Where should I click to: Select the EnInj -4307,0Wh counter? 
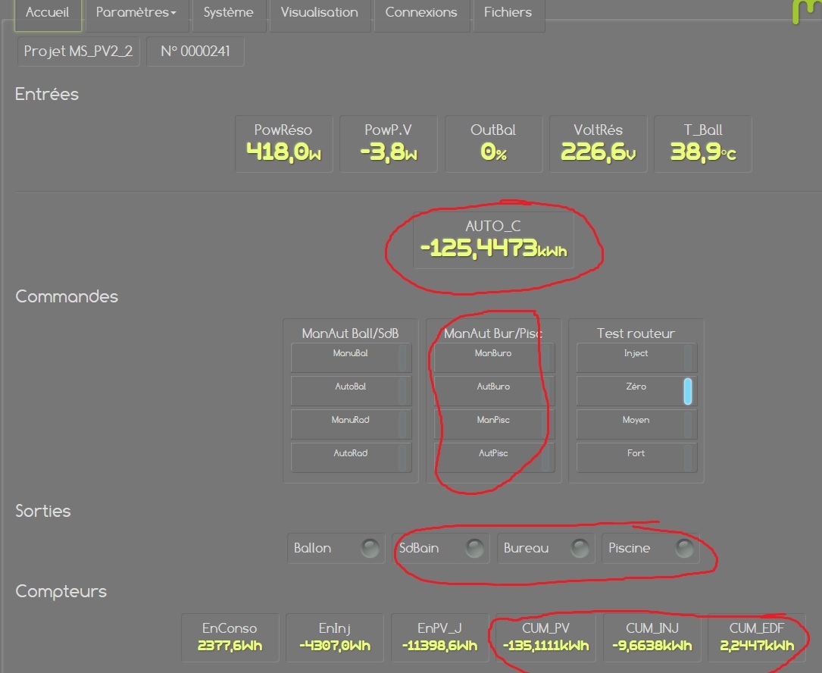pyautogui.click(x=335, y=637)
